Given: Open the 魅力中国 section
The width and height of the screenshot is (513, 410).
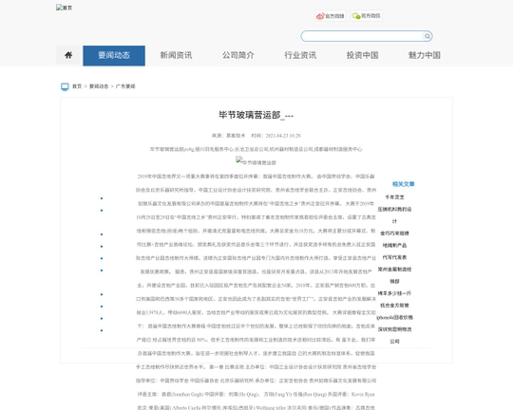Looking at the screenshot, I should coord(425,56).
